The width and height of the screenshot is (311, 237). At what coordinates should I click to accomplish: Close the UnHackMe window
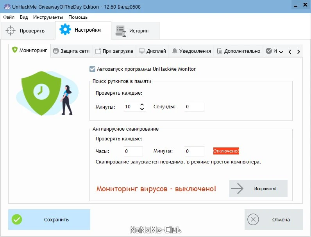[x=306, y=5]
